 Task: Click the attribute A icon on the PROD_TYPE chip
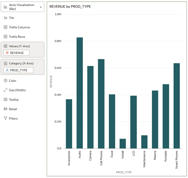[7, 70]
